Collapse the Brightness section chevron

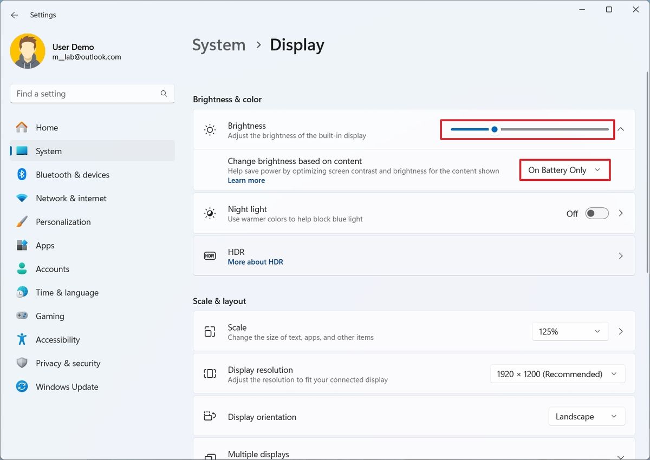pos(621,129)
